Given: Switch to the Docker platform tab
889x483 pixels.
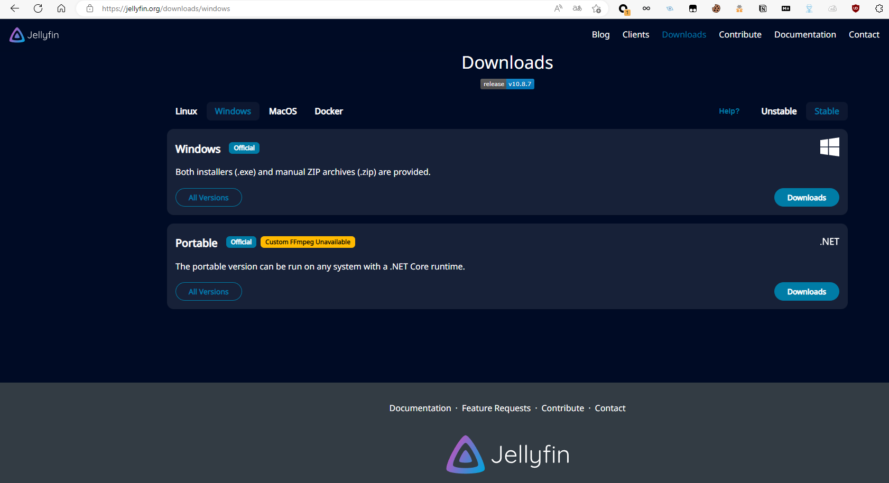Looking at the screenshot, I should tap(329, 111).
